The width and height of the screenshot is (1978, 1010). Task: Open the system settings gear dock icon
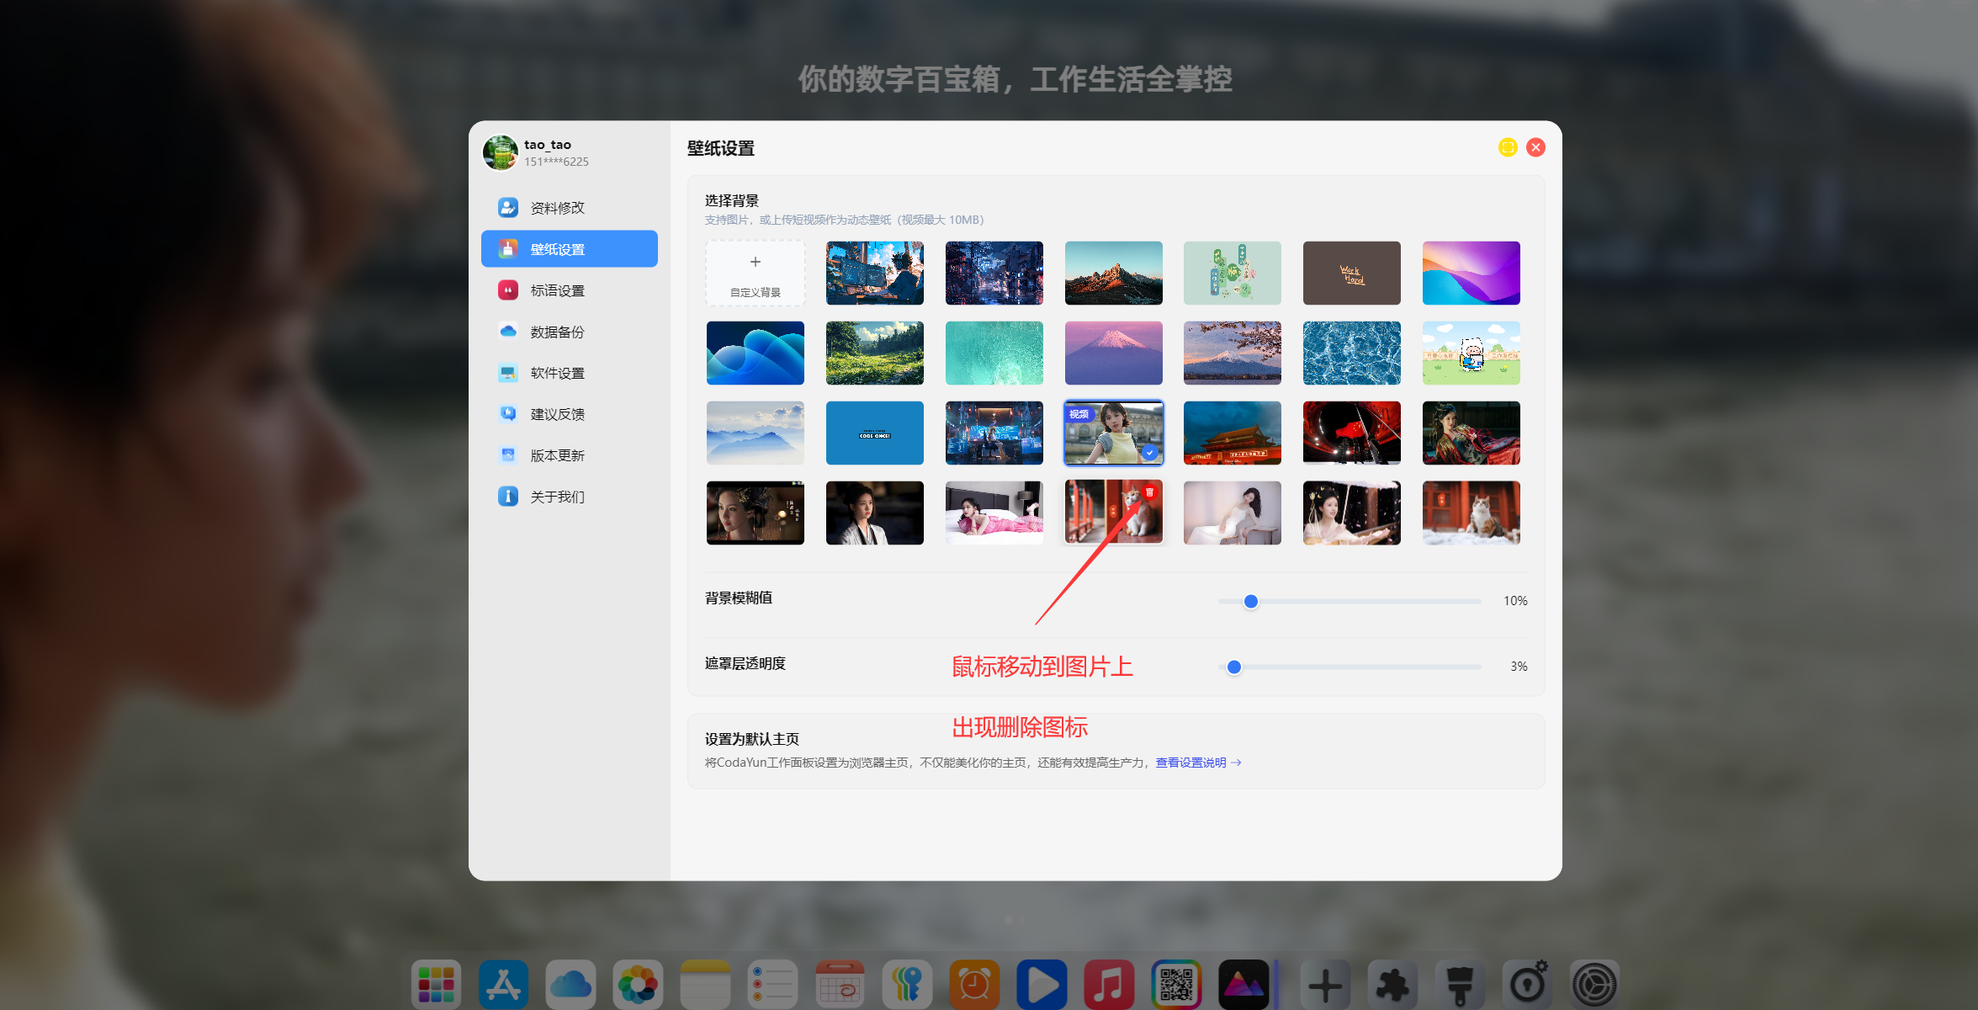point(1594,984)
